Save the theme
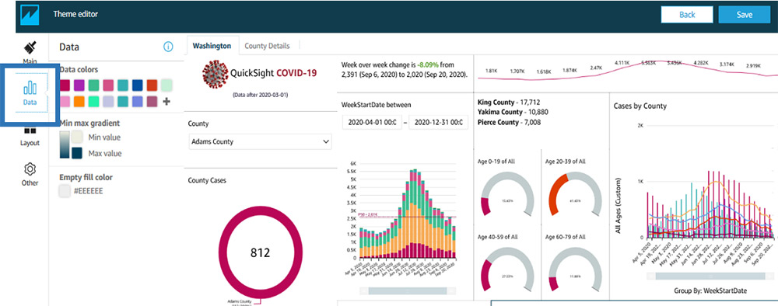Viewport: 778px width, 306px height. [x=745, y=15]
